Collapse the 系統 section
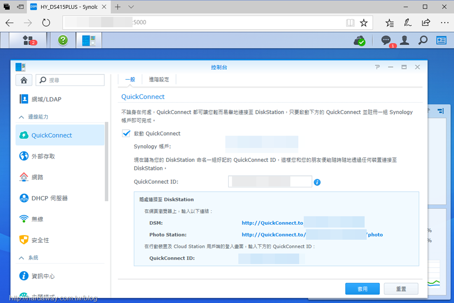 click(21, 258)
